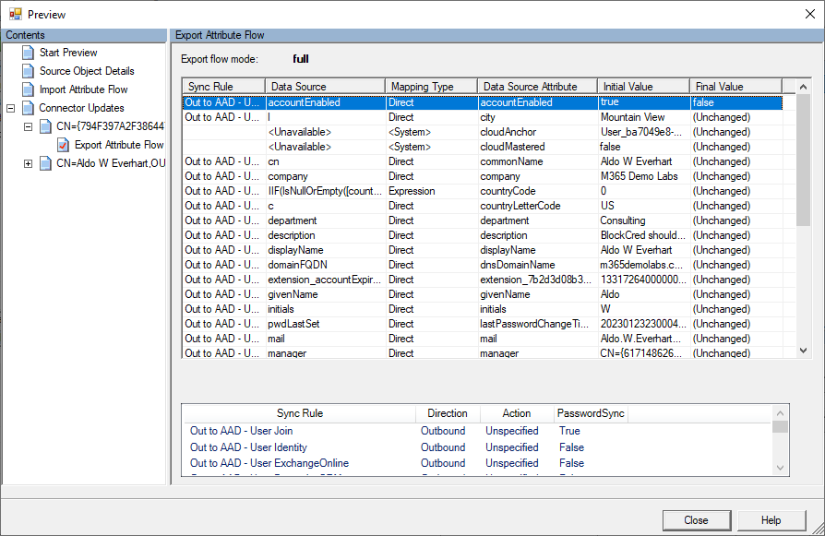
Task: Click the Close button
Action: click(x=696, y=520)
